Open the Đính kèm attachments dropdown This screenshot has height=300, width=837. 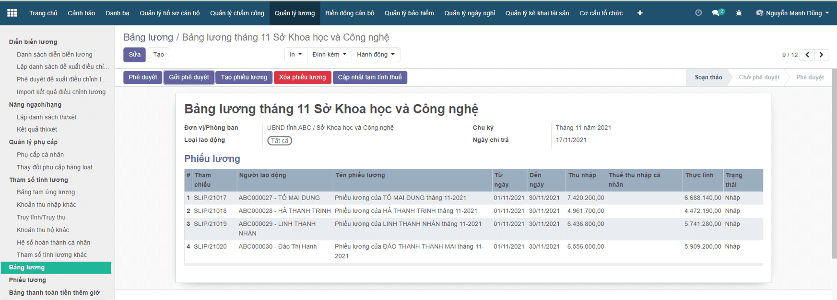[x=329, y=55]
